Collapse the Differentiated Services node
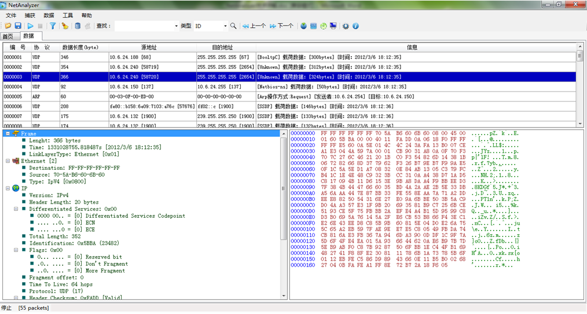The image size is (587, 314). [16, 209]
